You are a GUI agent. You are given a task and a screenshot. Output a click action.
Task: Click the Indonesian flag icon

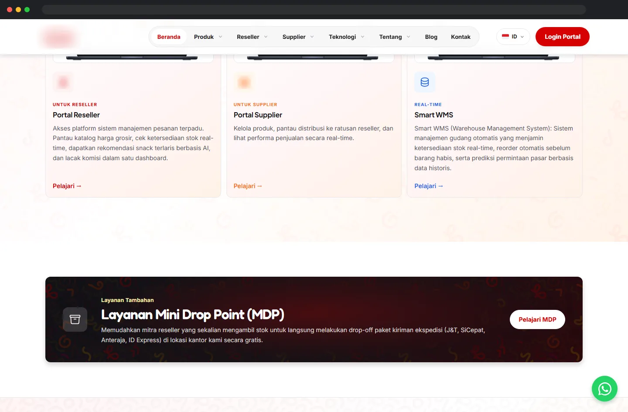505,37
